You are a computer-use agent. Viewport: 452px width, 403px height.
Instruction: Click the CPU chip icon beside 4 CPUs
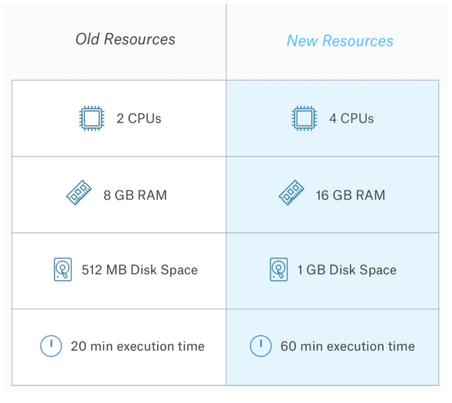click(x=304, y=118)
